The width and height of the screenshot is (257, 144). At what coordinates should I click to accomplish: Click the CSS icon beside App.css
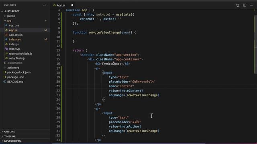click(x=6, y=25)
